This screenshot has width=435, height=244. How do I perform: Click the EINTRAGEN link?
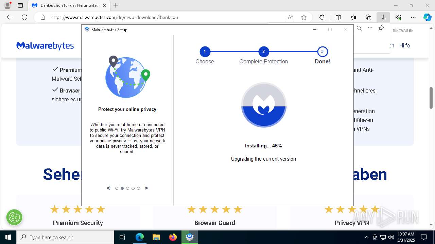click(x=403, y=30)
